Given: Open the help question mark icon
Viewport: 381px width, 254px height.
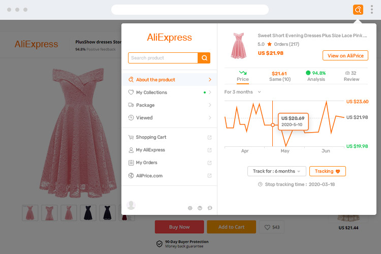Looking at the screenshot, I should 200,208.
